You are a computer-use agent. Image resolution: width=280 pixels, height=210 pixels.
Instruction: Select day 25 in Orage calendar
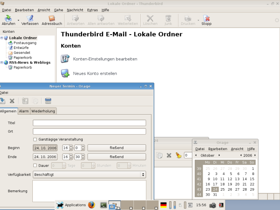click(223, 189)
